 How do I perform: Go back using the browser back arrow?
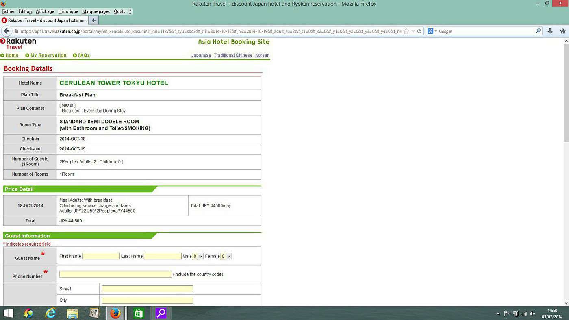click(x=7, y=31)
